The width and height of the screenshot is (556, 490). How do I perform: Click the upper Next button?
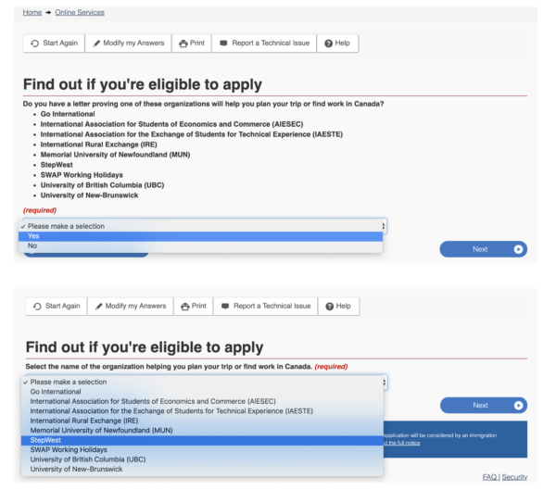(x=484, y=249)
